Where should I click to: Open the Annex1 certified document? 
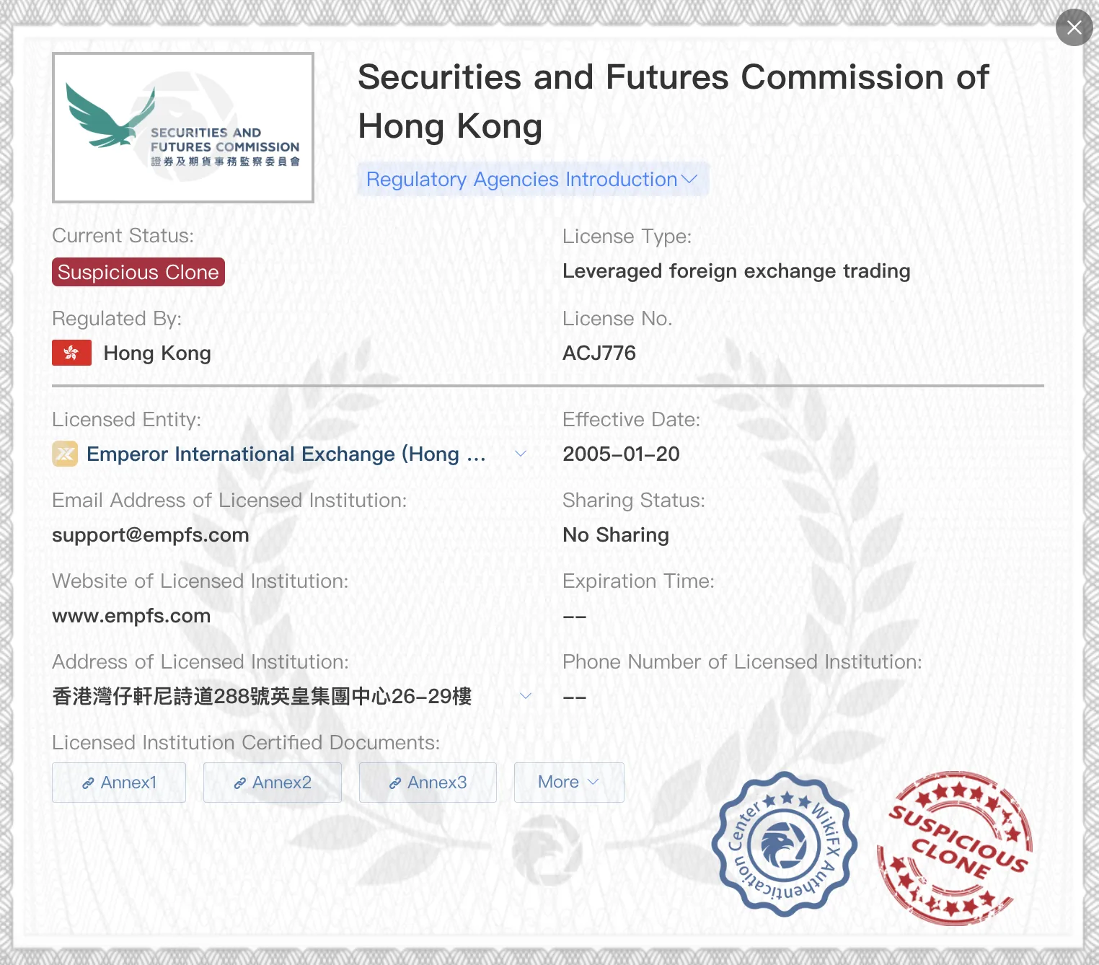coord(119,783)
